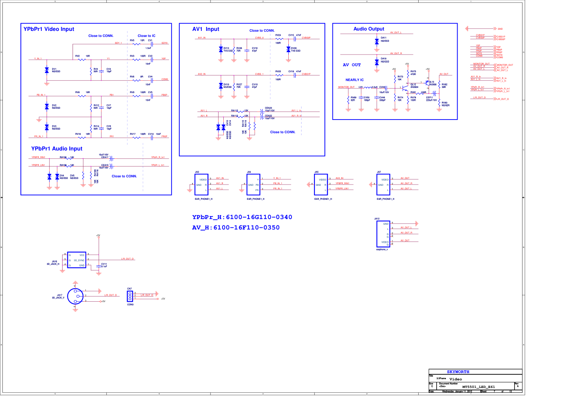Click the 'AV1_IN' net label in AV1 Input
Image resolution: width=563 pixels, height=398 pixels.
202,38
